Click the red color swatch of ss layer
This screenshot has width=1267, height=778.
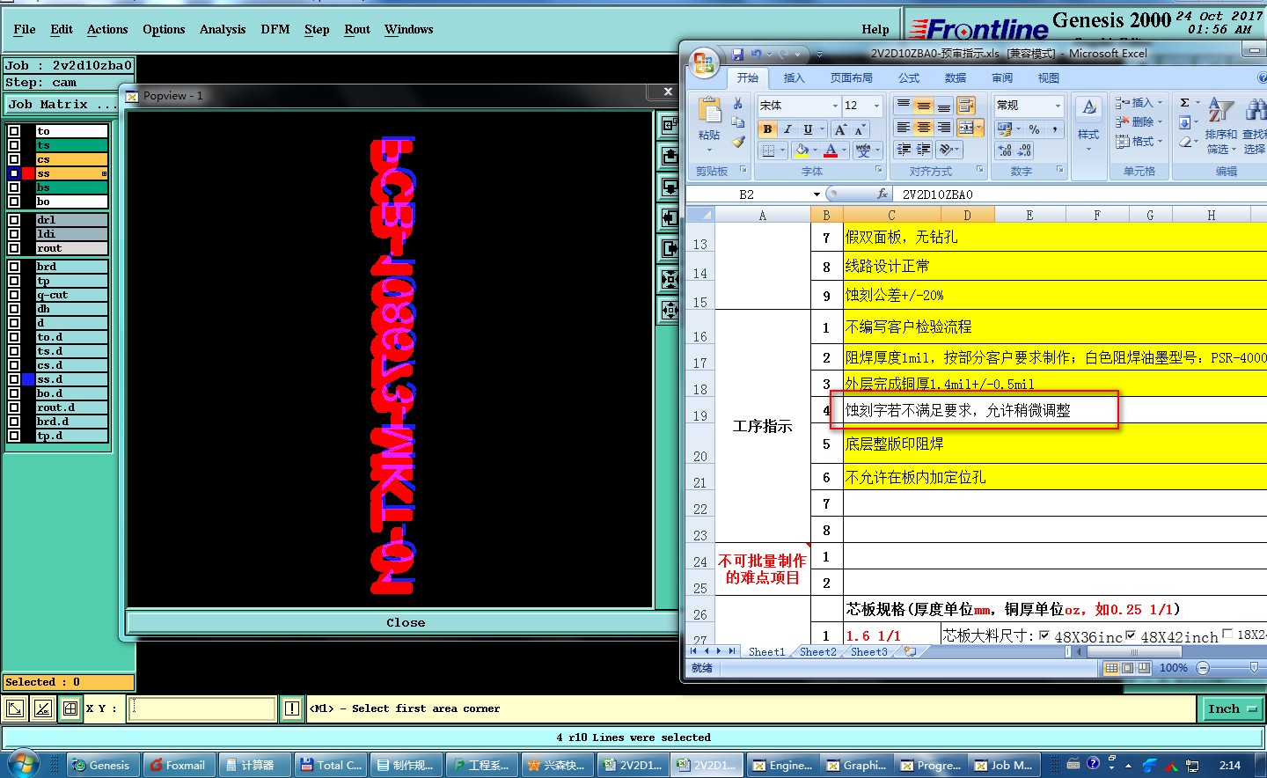[29, 173]
